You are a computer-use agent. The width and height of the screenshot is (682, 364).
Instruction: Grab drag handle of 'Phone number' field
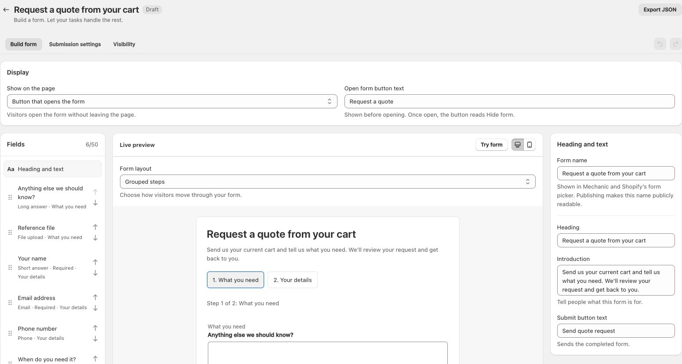point(10,333)
